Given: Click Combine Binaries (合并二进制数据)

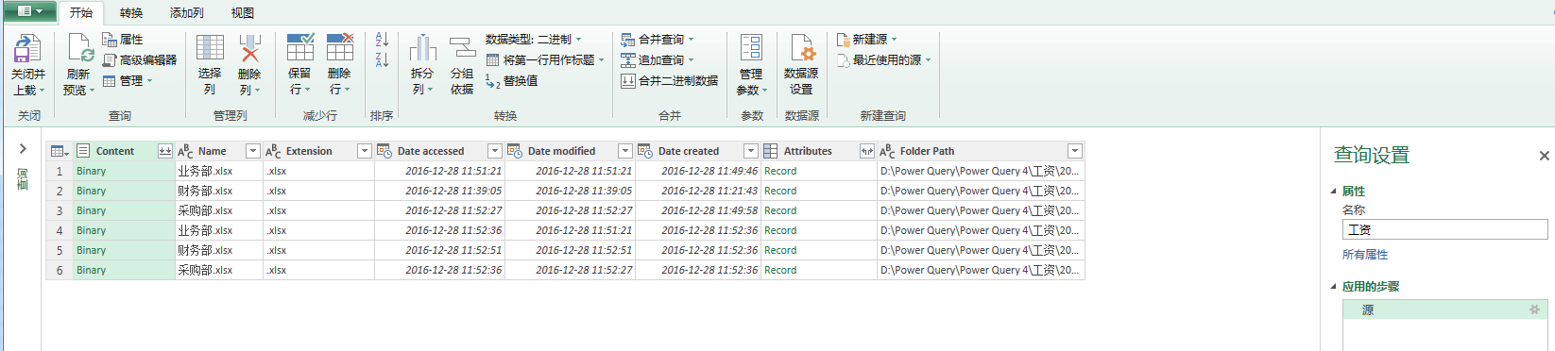Looking at the screenshot, I should 669,80.
